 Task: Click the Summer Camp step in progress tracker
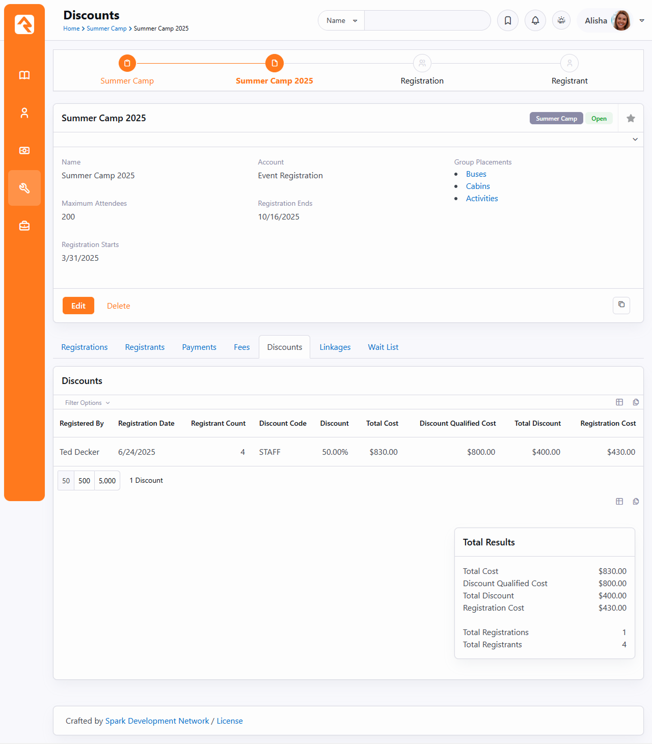pos(127,64)
